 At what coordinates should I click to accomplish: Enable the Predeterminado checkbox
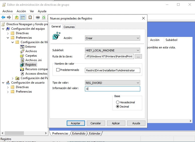coord(58,70)
